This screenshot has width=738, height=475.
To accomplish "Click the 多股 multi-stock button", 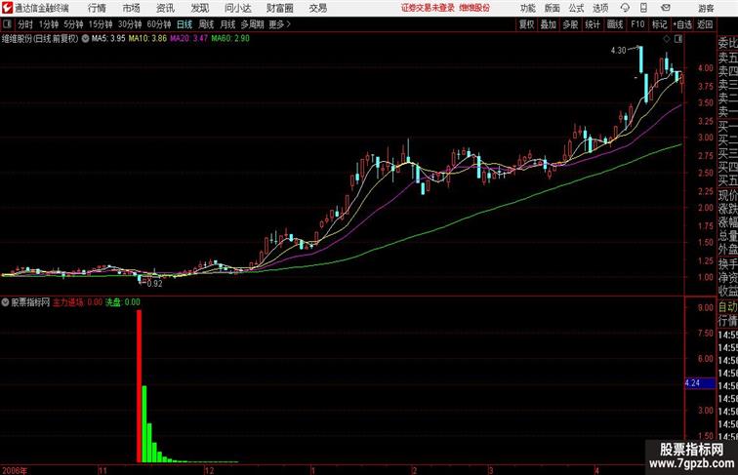I will point(570,24).
